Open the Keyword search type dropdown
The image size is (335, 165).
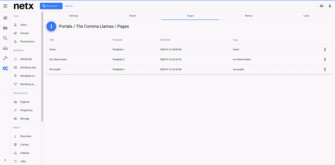tap(51, 6)
